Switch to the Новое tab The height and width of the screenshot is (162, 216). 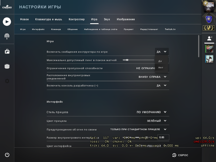tap(24, 19)
